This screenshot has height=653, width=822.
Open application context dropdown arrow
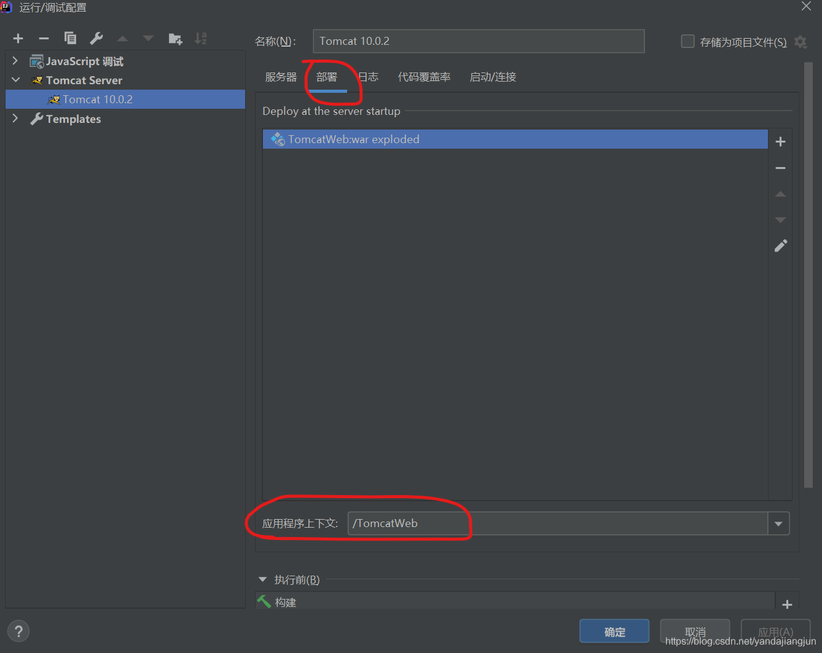(778, 523)
